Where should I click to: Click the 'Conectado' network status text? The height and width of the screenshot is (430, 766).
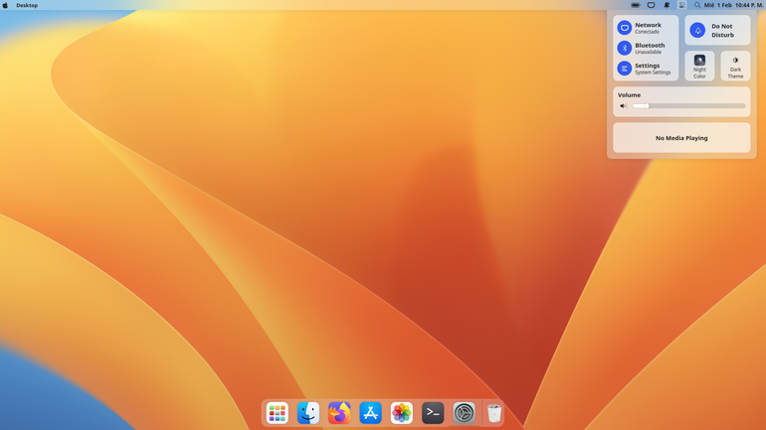(647, 32)
